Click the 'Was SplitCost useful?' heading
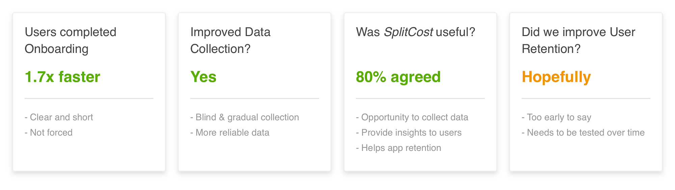The image size is (675, 190). click(x=415, y=32)
